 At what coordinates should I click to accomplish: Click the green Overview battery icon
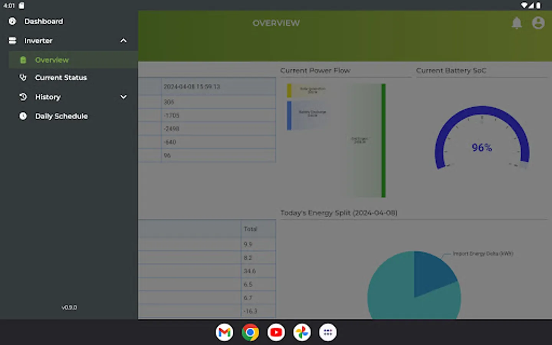point(23,60)
